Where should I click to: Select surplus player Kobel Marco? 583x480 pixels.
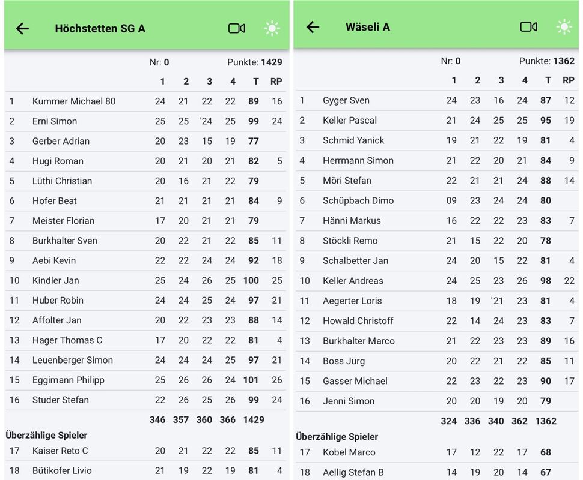point(349,452)
